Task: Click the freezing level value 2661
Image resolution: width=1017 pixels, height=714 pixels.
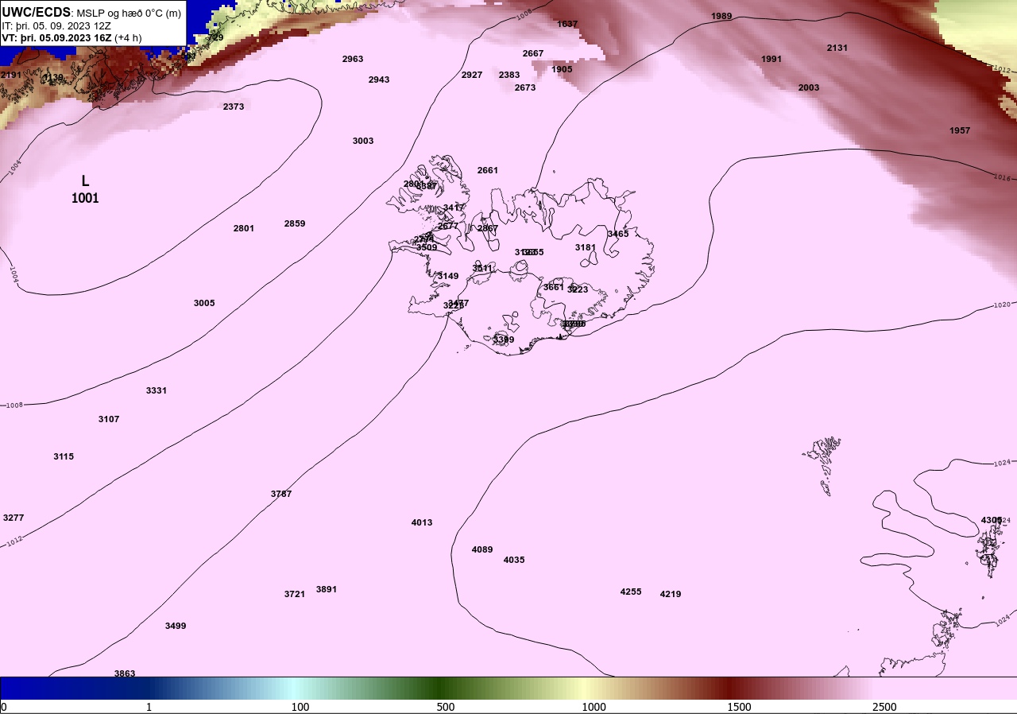Action: 488,170
